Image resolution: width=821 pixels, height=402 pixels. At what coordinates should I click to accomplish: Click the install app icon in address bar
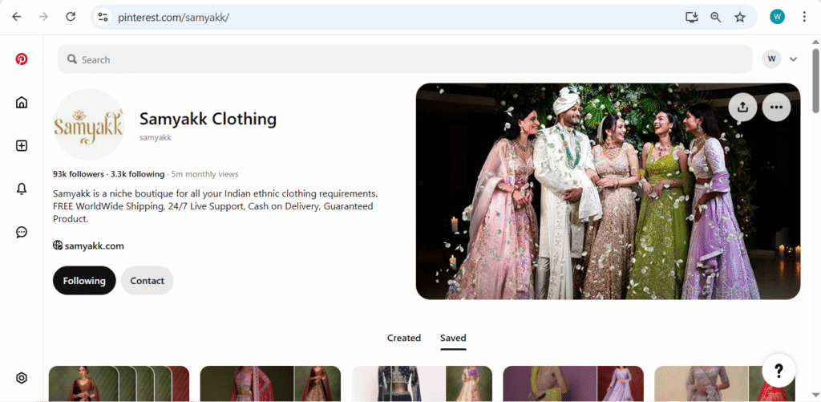692,18
